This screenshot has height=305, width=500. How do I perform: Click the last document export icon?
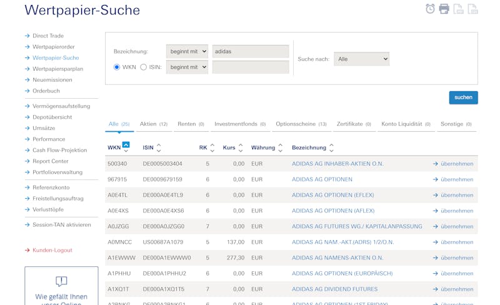coord(472,9)
